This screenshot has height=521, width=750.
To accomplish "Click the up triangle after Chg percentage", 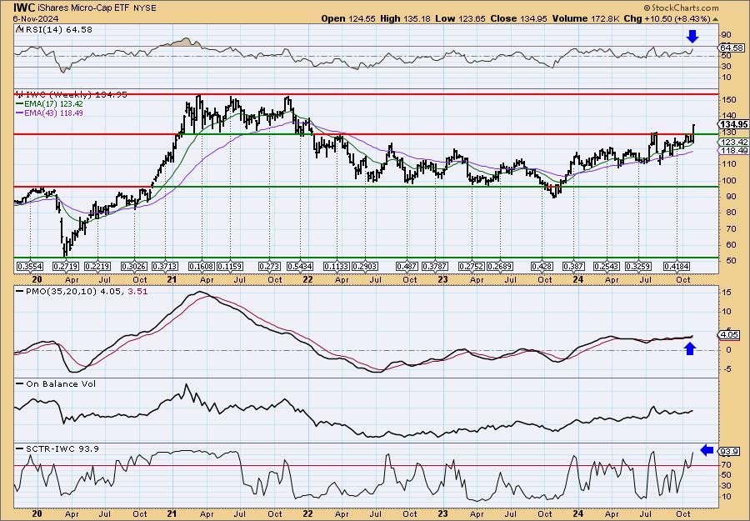I will click(x=716, y=19).
